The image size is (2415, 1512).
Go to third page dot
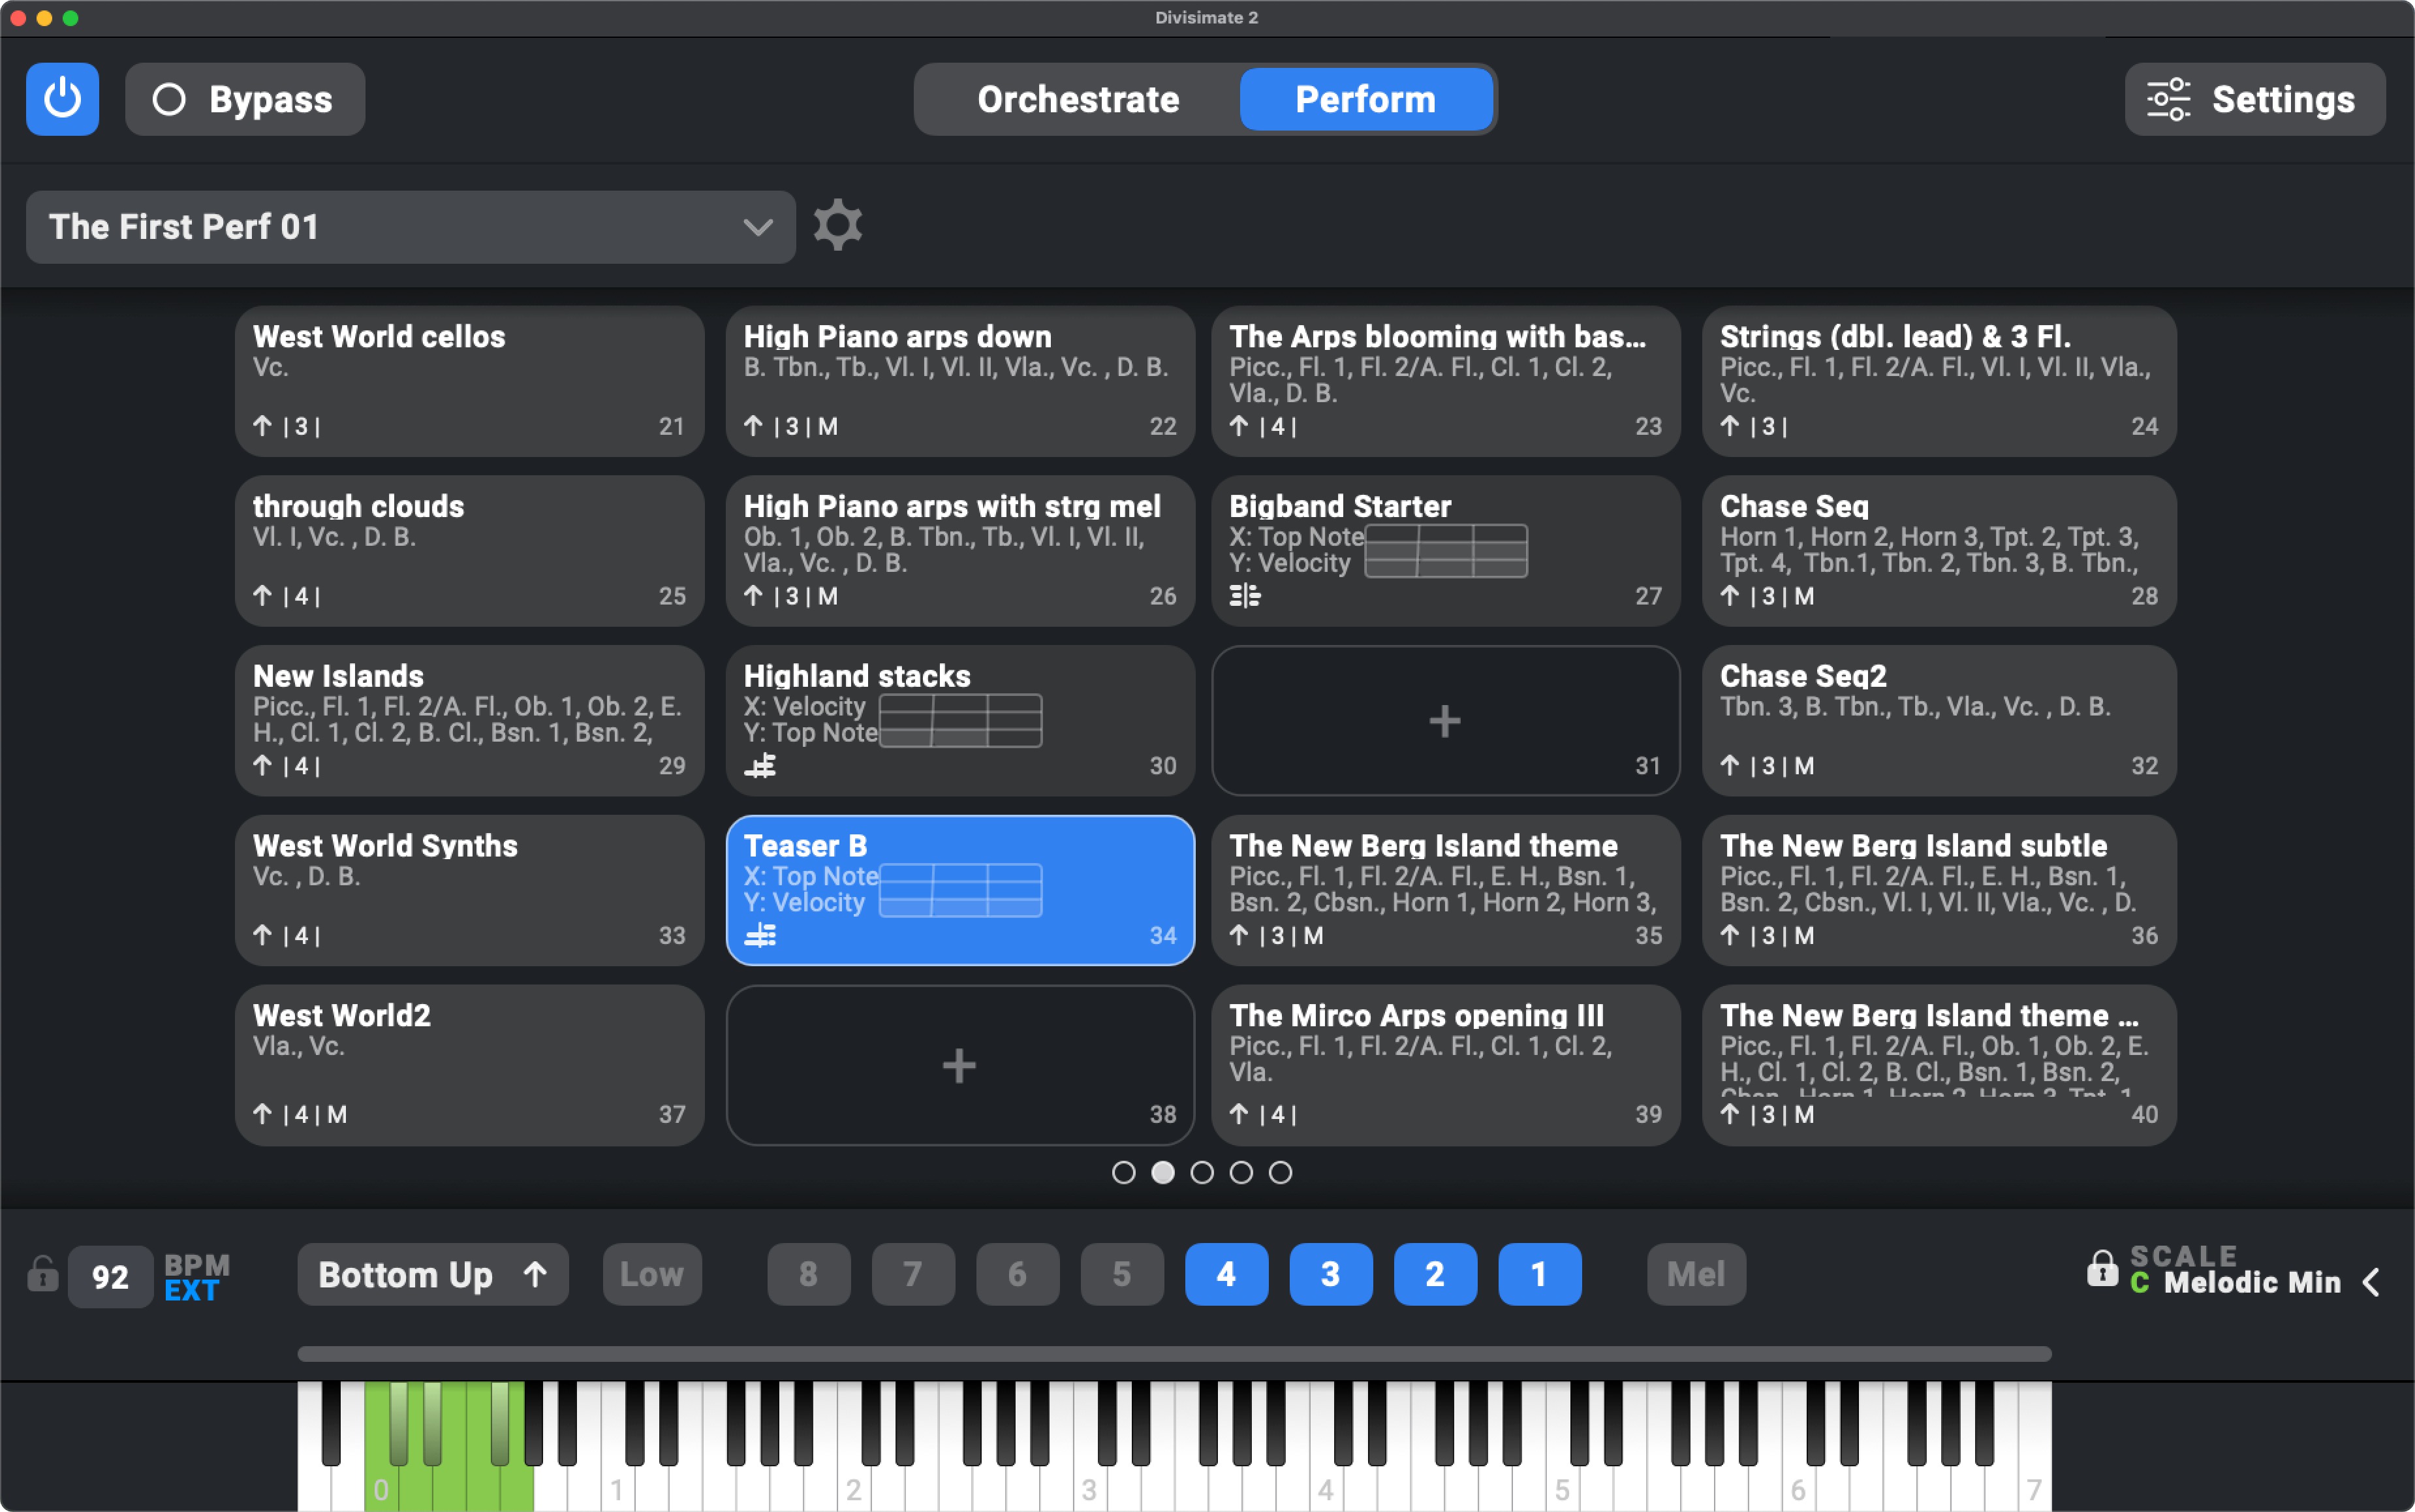(x=1202, y=1172)
